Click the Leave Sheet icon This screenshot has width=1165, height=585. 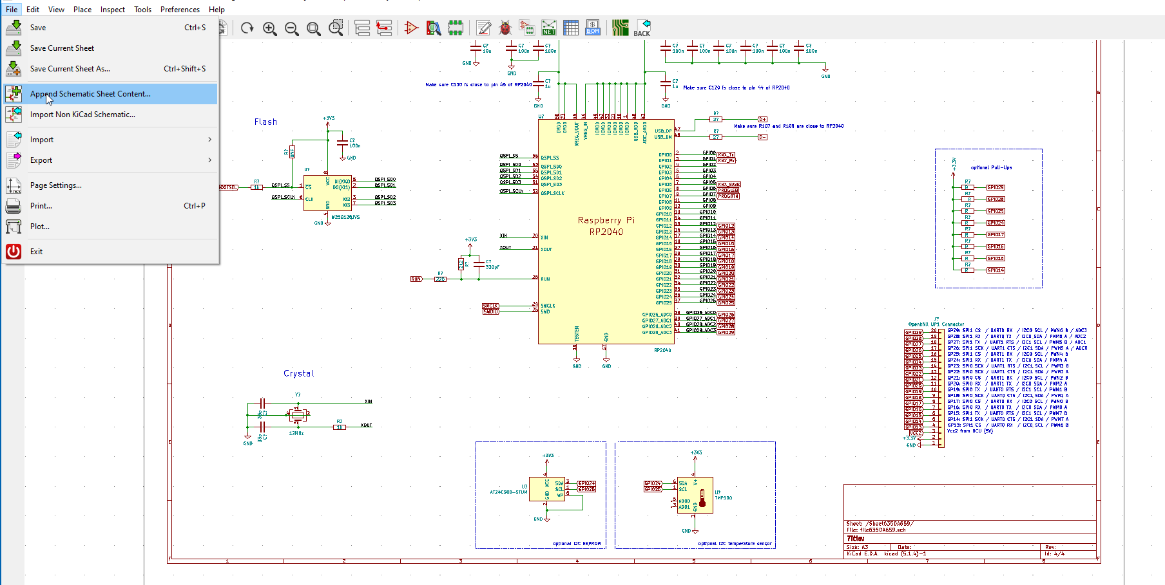384,28
